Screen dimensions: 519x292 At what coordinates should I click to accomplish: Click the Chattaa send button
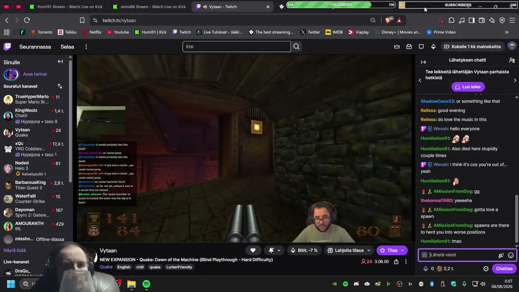point(504,268)
